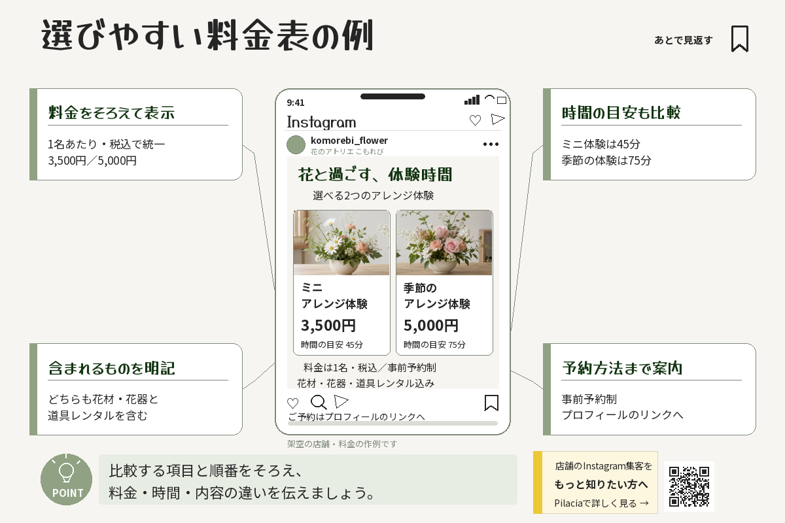Image resolution: width=785 pixels, height=523 pixels.
Task: Click the 花と過ごす、体験時間 heading
Action: 375,175
